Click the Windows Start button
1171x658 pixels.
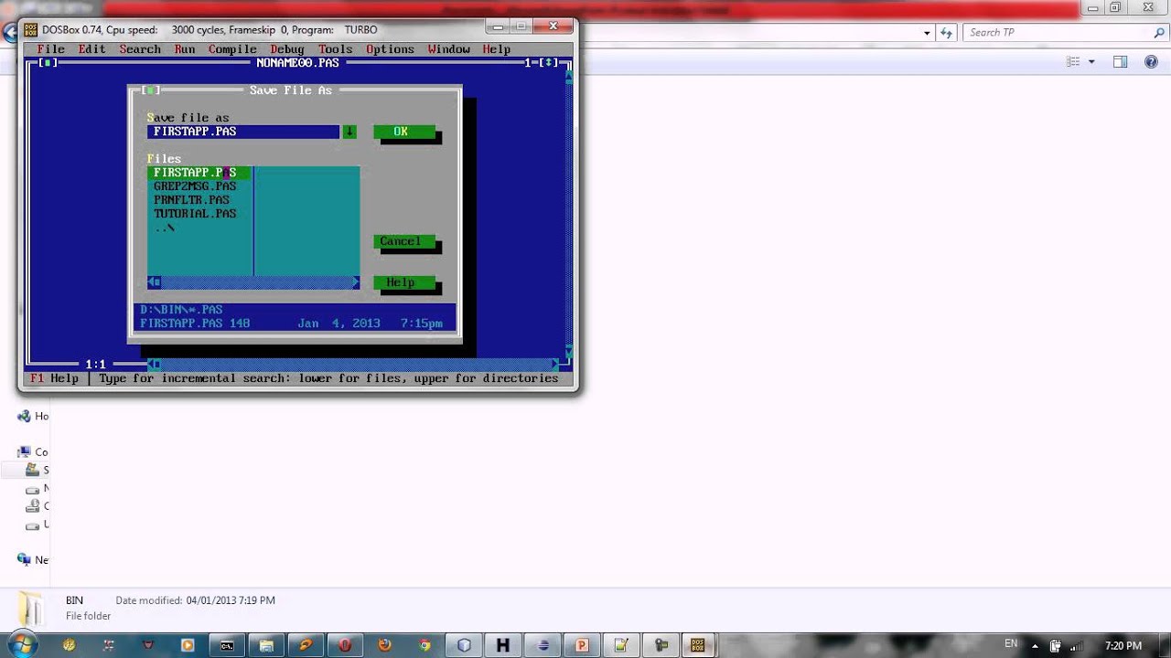22,644
